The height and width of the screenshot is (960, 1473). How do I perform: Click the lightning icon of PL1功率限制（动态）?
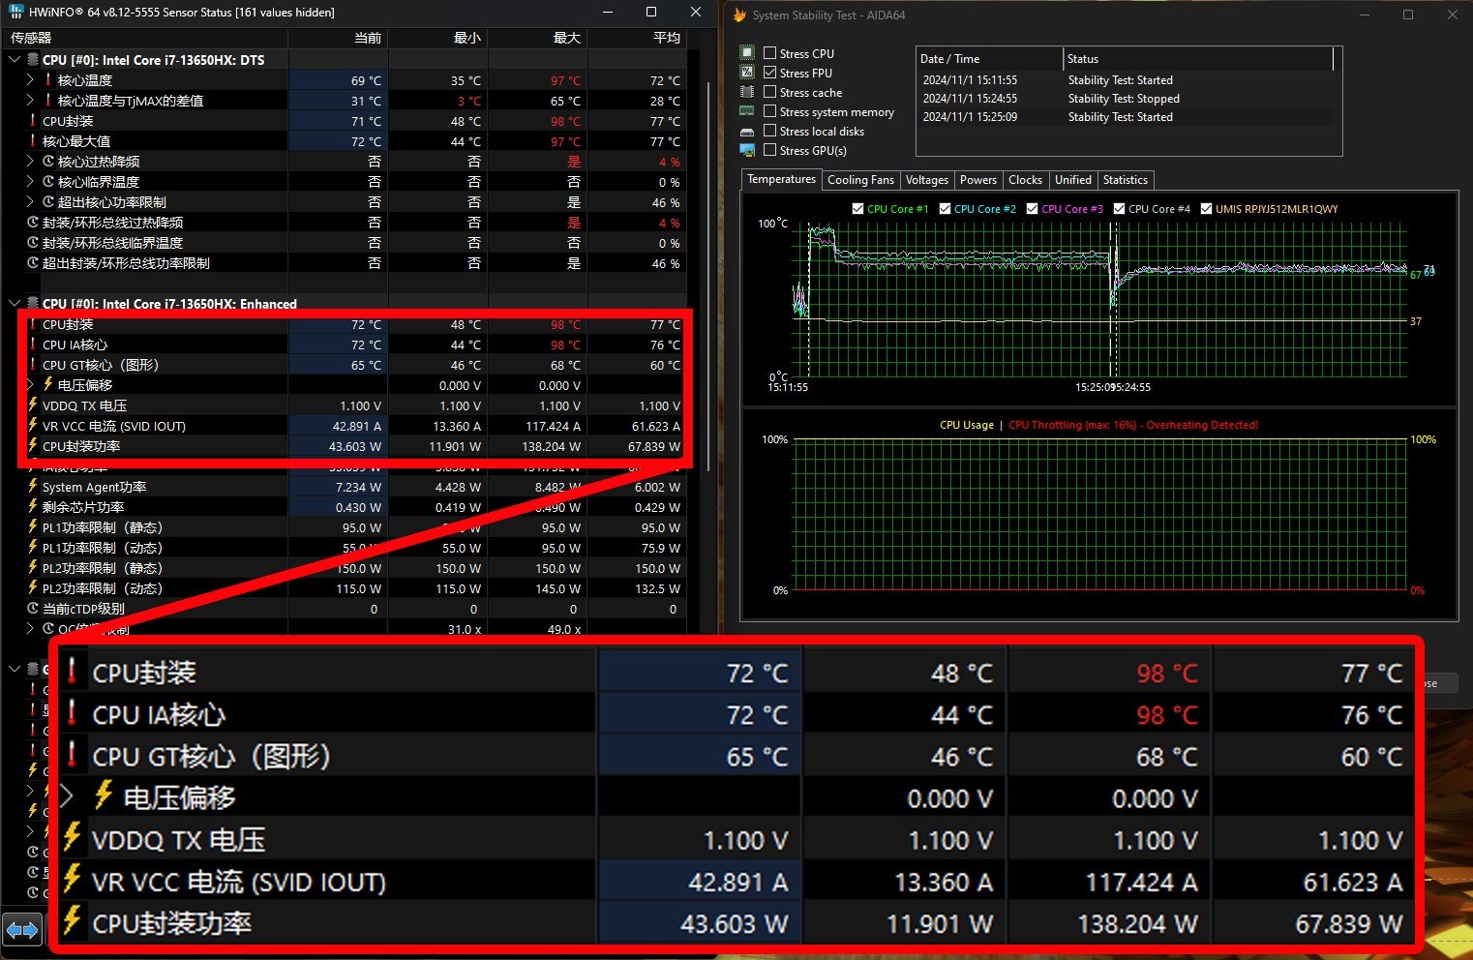33,548
